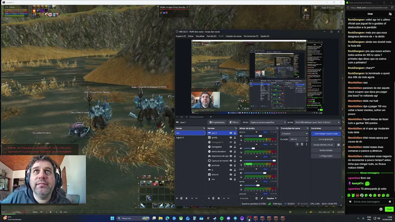Screen dimensions: 395x222
Task: Remove selected source with Fontes trash icon
Action: point(213,198)
